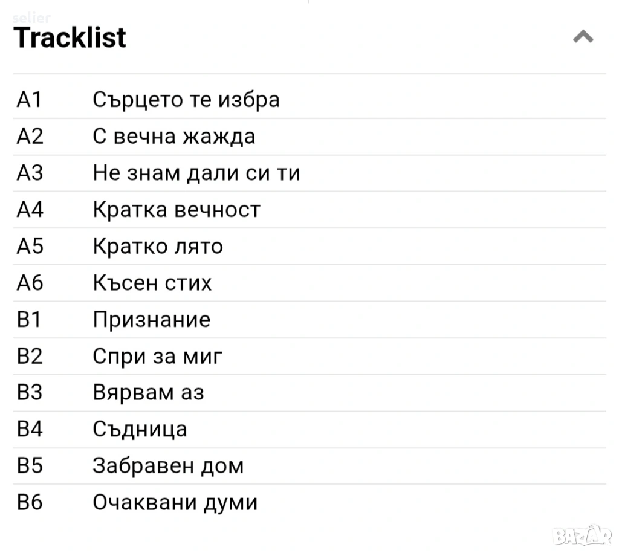
Task: Collapse the Tracklist section chevron
Action: pos(583,37)
